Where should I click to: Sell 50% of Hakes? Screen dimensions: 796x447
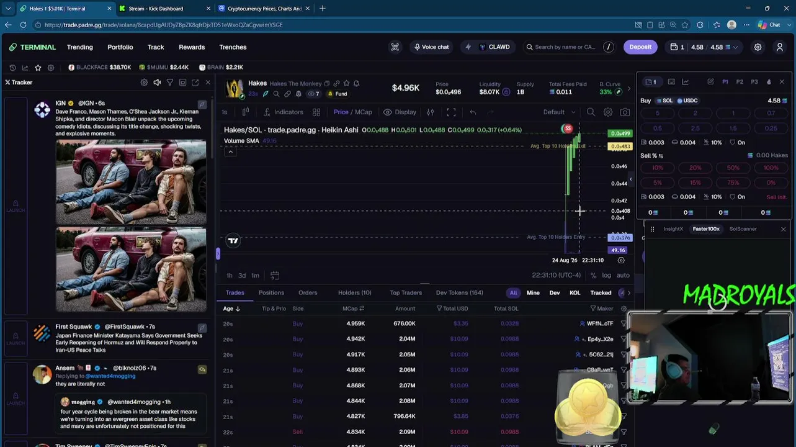[733, 168]
